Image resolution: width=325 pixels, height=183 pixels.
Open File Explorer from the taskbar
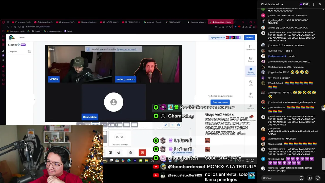tap(147, 161)
